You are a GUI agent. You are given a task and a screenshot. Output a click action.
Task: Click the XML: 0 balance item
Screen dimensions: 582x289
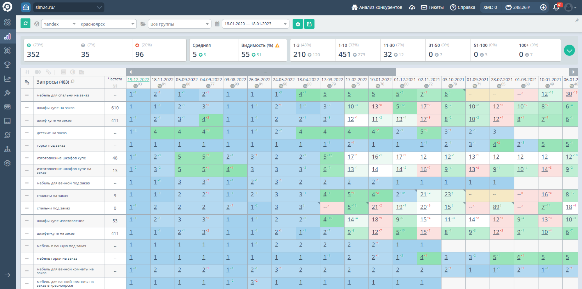(x=490, y=8)
